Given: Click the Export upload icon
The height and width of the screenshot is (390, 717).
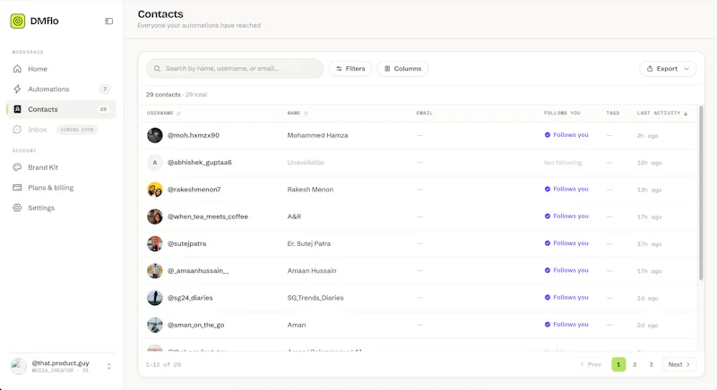Looking at the screenshot, I should pos(650,68).
